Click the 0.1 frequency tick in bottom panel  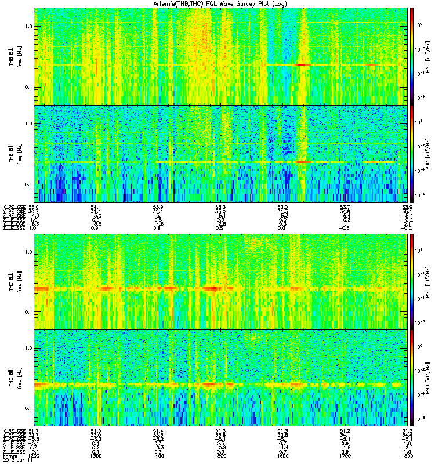click(28, 408)
